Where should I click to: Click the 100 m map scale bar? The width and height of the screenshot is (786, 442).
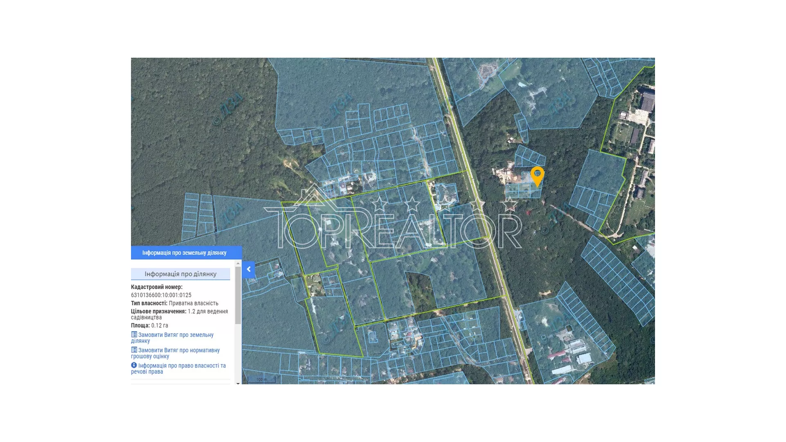click(261, 380)
